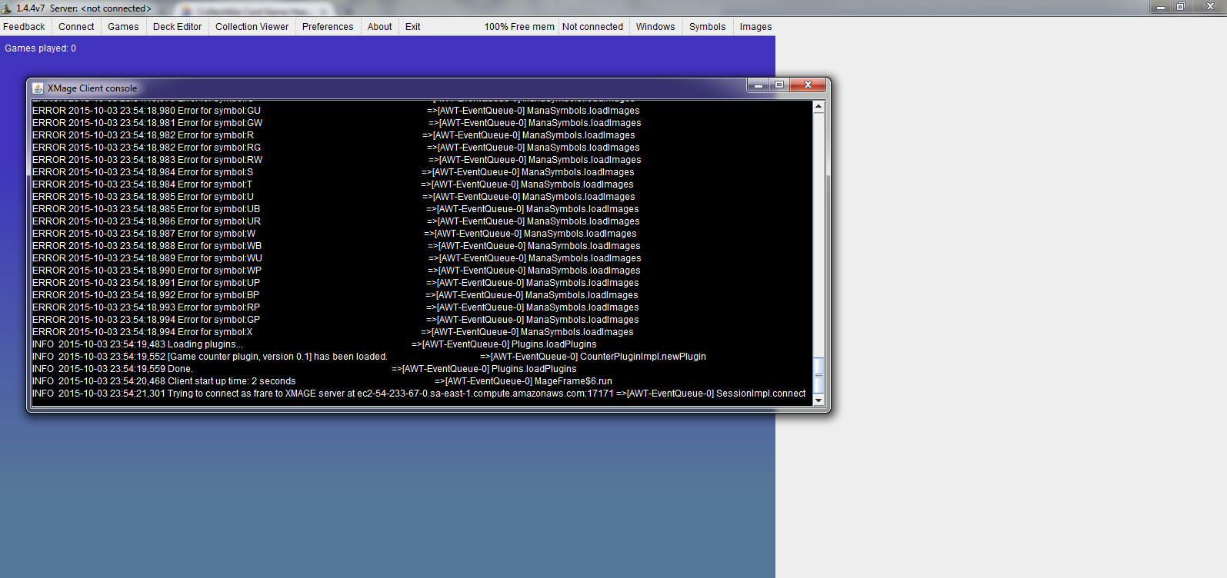1227x578 pixels.
Task: Open the Feedback menu item
Action: click(24, 27)
